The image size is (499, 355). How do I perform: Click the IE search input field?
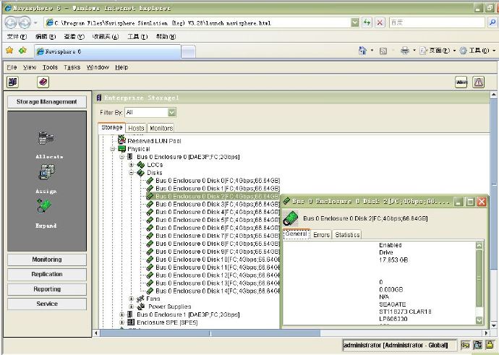click(437, 22)
